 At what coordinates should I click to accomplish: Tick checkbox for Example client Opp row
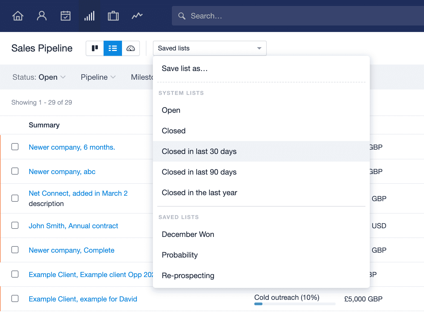15,274
